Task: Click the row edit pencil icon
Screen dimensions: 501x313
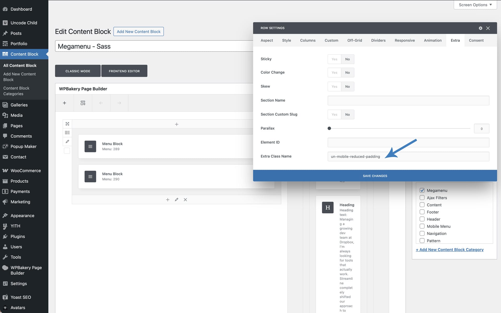Action: pos(67,141)
